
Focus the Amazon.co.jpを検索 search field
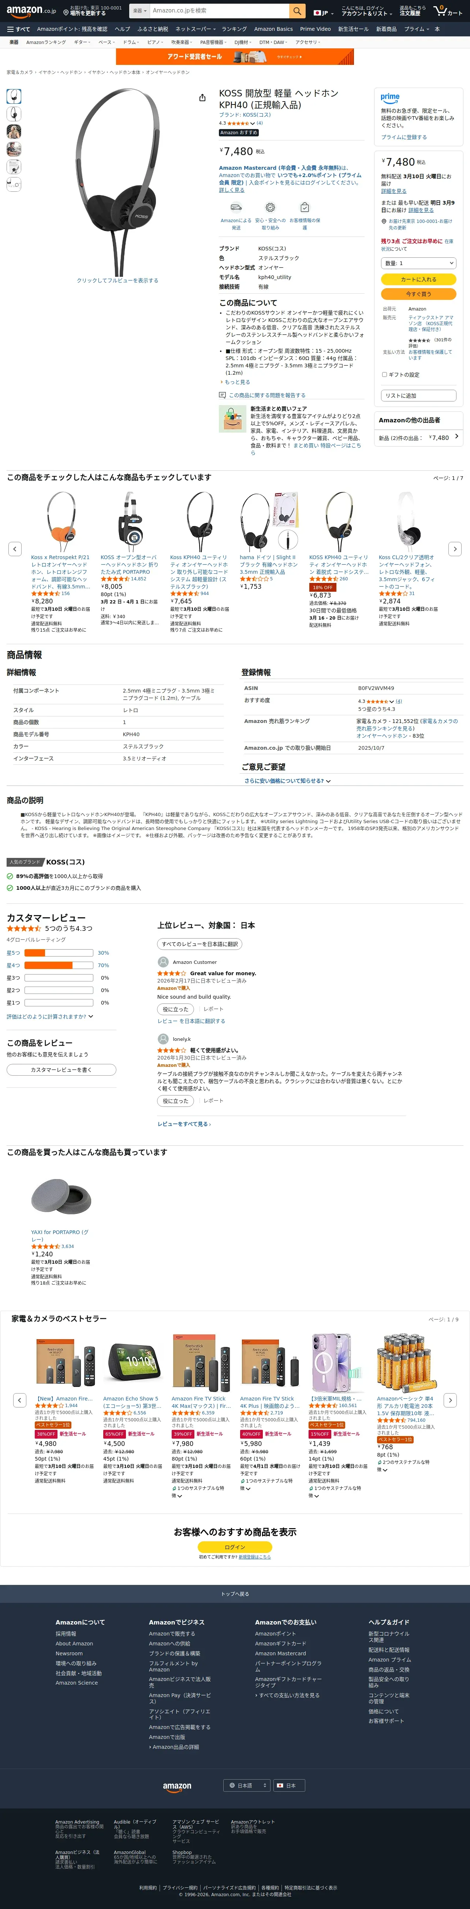pyautogui.click(x=219, y=10)
